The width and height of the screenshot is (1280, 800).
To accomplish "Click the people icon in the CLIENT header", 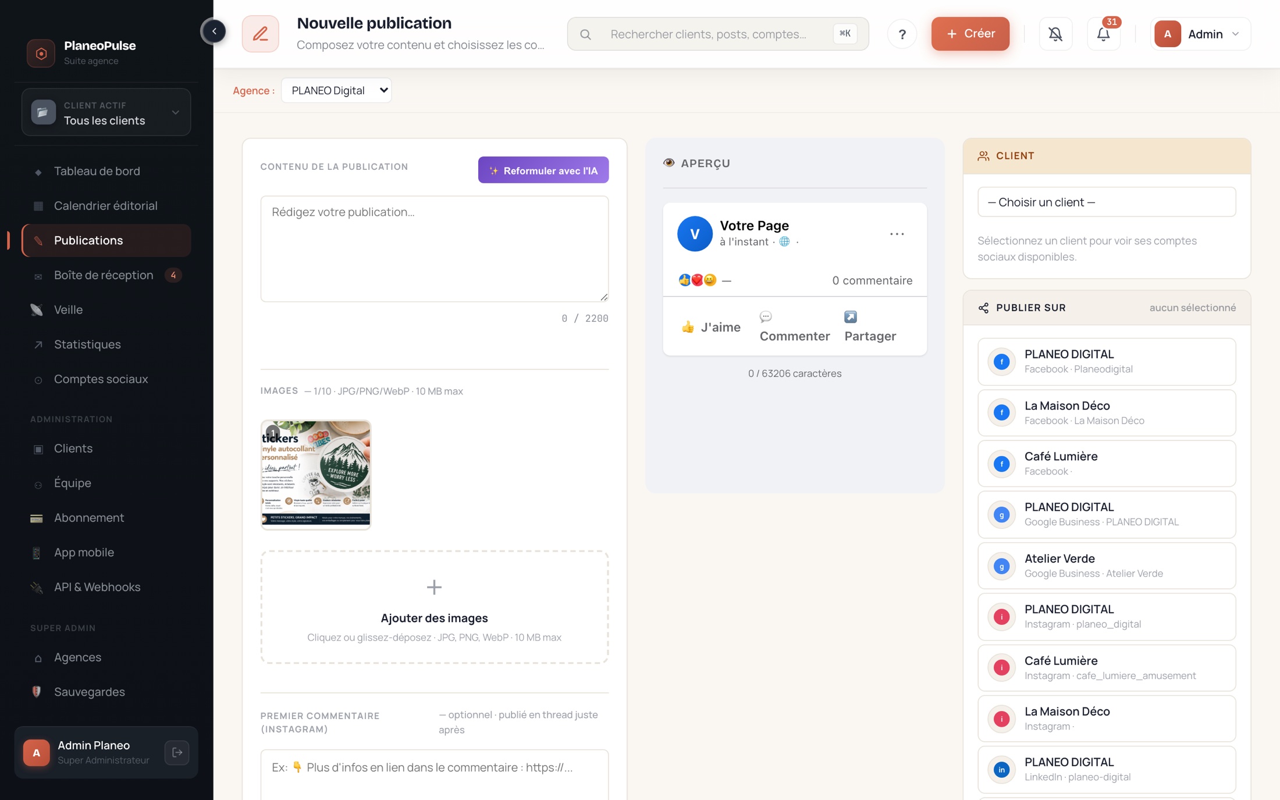I will [983, 156].
